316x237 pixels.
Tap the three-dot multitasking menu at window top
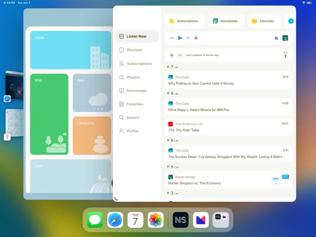pyautogui.click(x=204, y=8)
